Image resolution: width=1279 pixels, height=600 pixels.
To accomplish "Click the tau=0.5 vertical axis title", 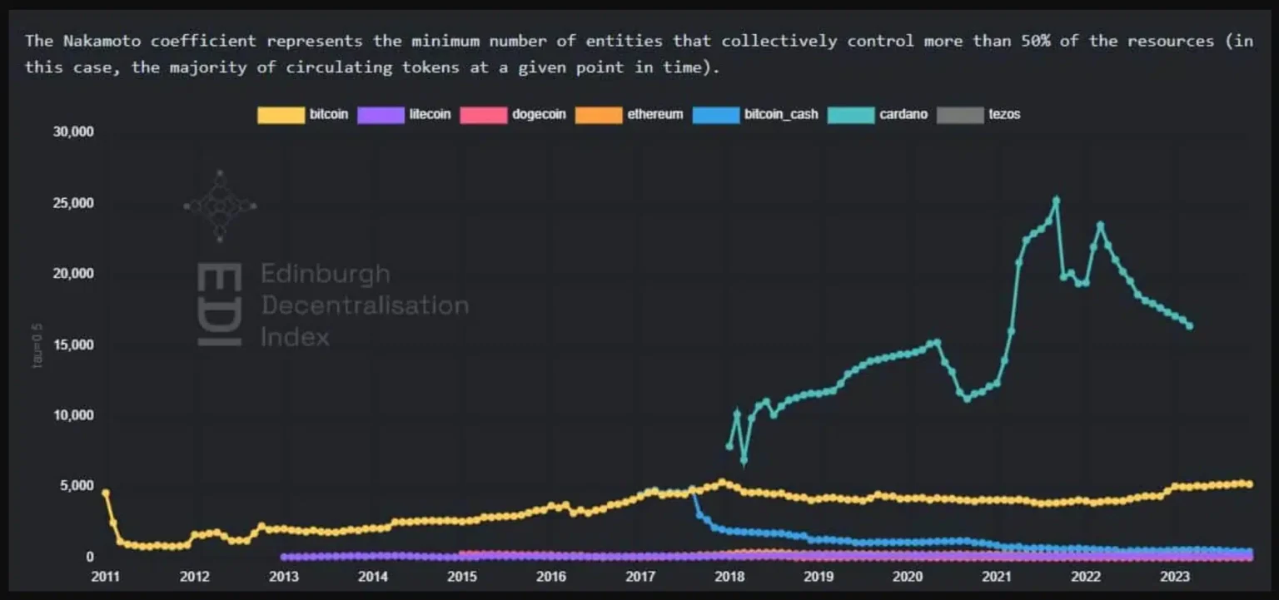I will click(x=37, y=345).
